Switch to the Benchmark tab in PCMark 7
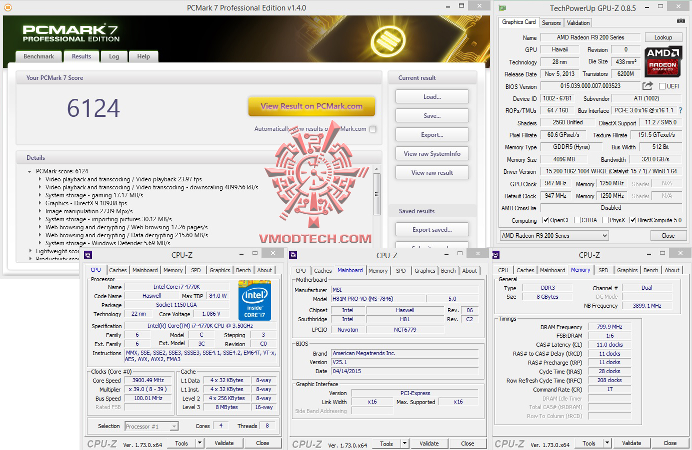Image resolution: width=692 pixels, height=450 pixels. coord(38,56)
